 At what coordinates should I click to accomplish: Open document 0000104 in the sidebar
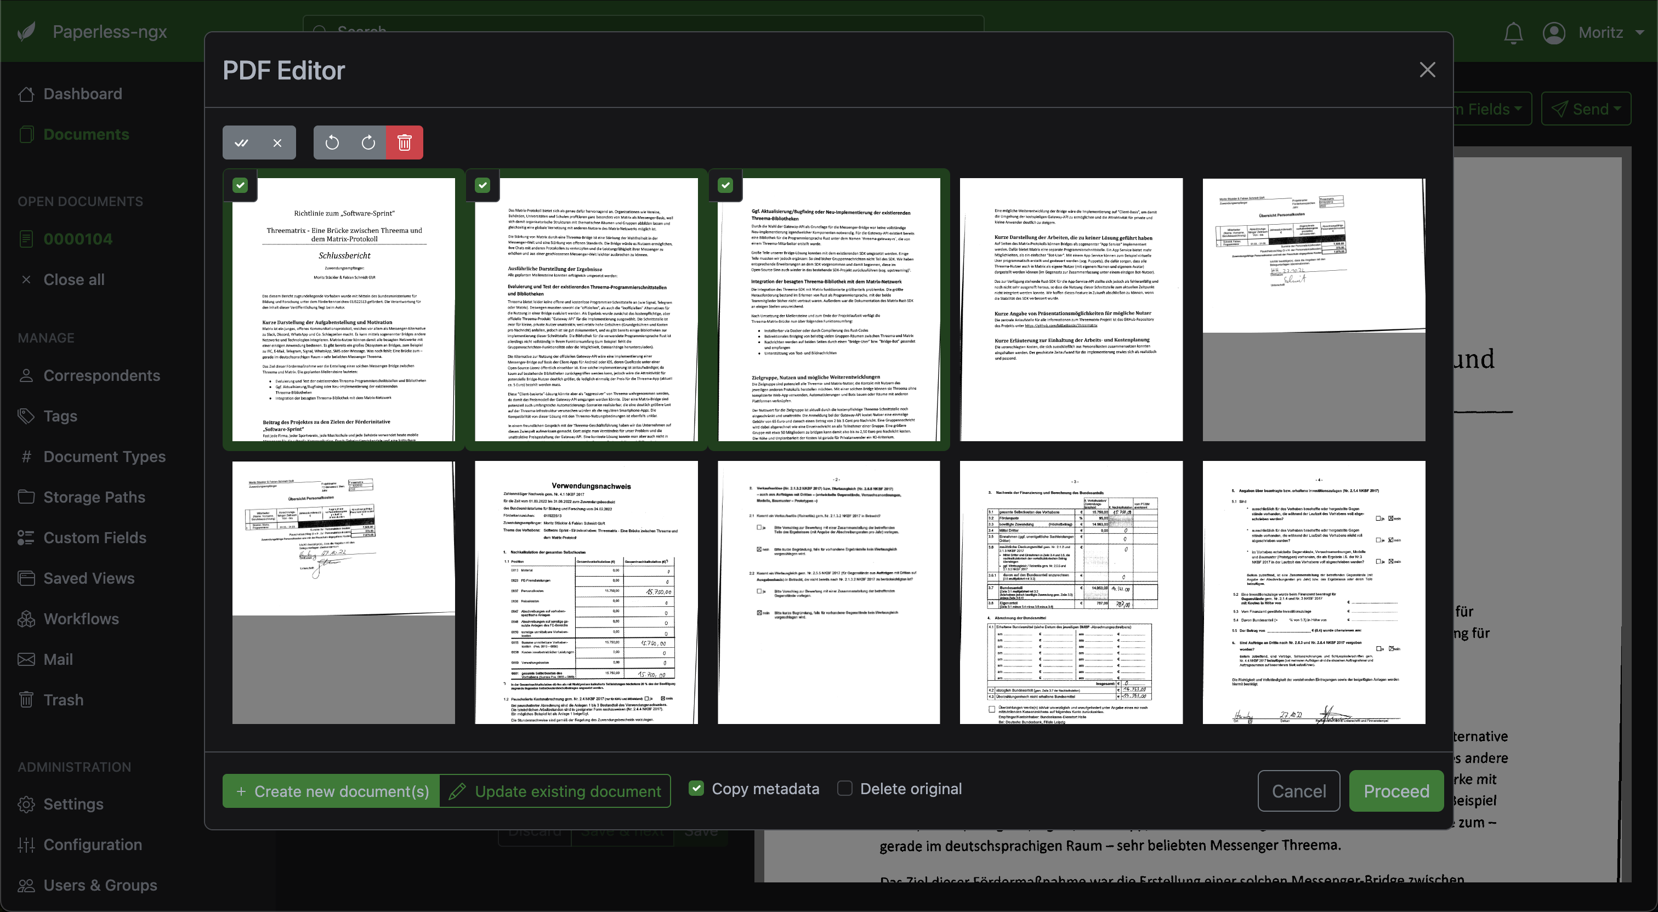coord(78,239)
